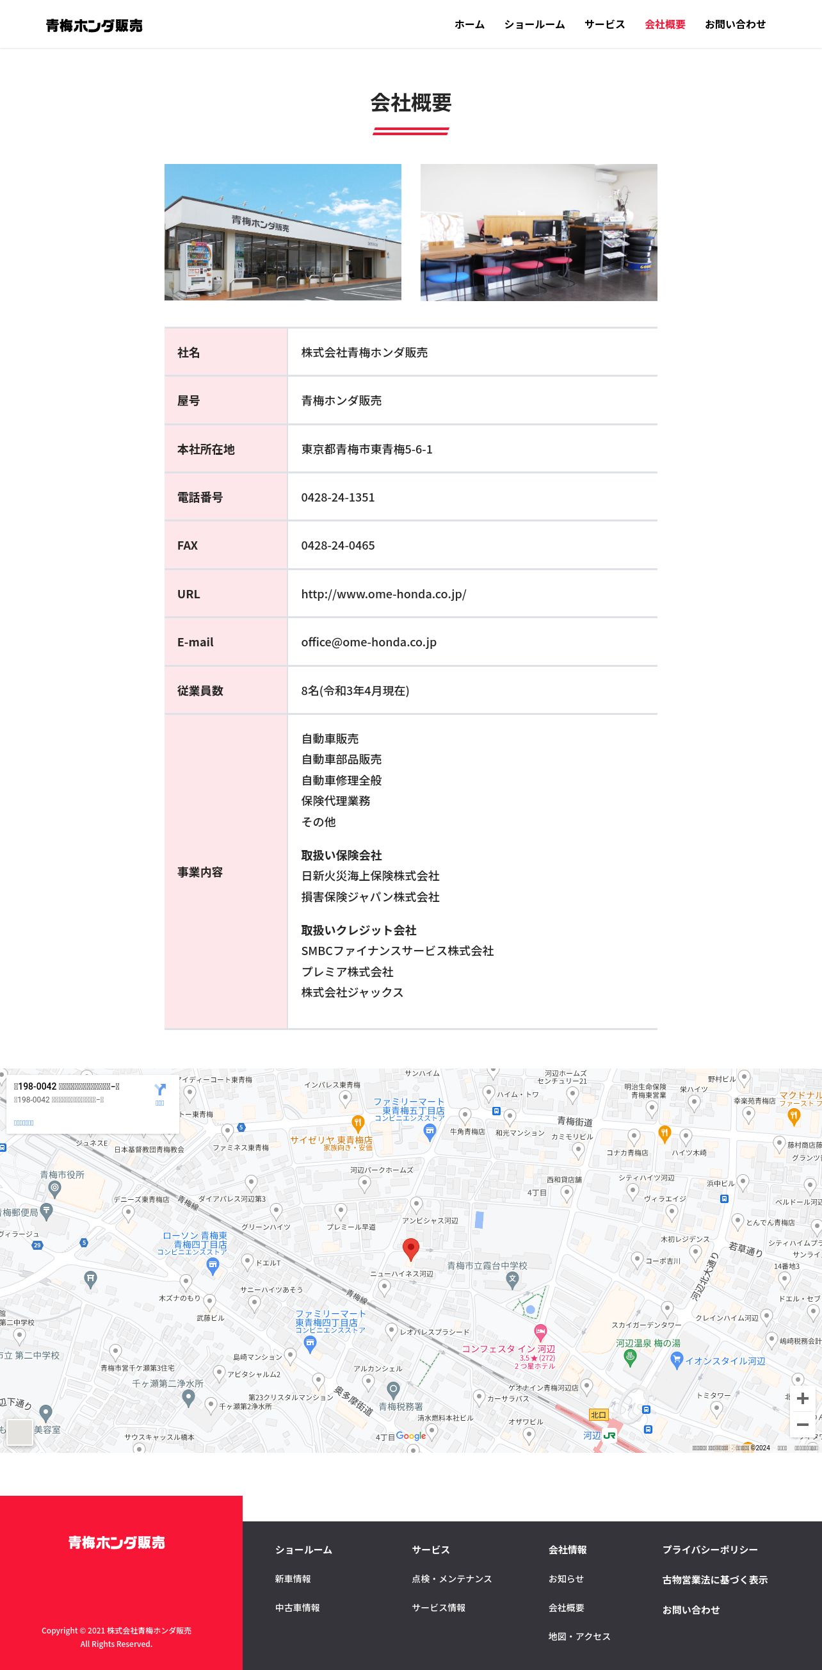
Task: Click the ファミネス東青梅 map pin
Action: pyautogui.click(x=227, y=1132)
